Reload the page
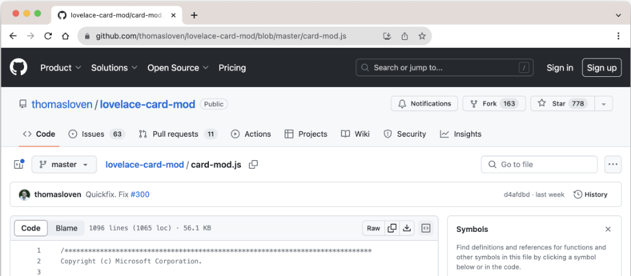This screenshot has width=631, height=276. tap(48, 36)
